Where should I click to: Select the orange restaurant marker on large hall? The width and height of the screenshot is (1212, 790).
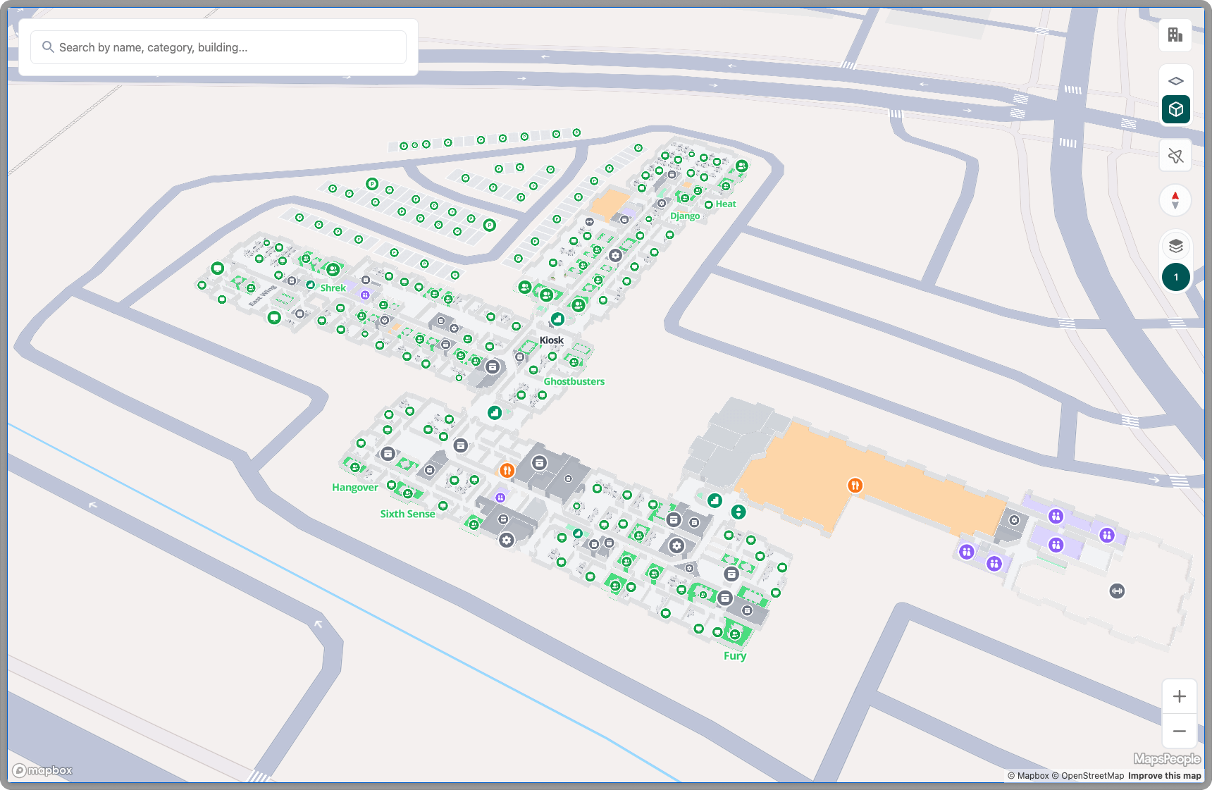(x=854, y=485)
